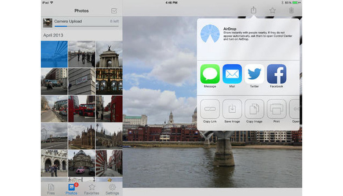The width and height of the screenshot is (343, 196).
Task: Open thumbnail with red phone box
Action: tap(109, 109)
